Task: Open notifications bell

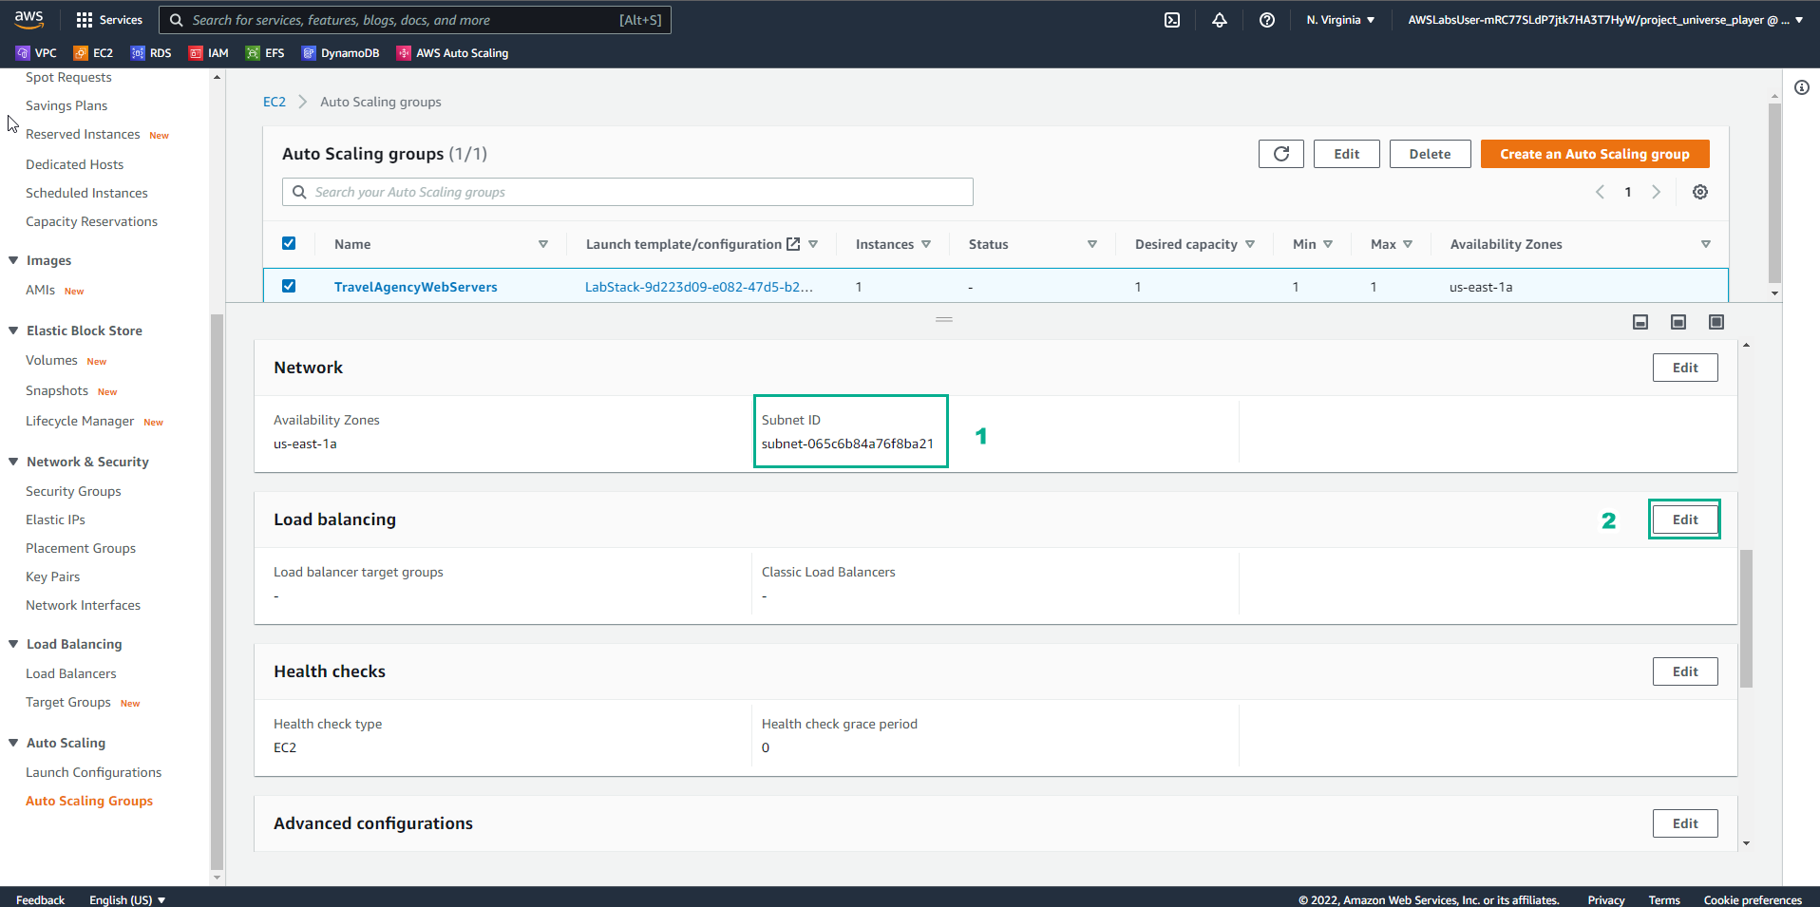Action: click(x=1220, y=20)
